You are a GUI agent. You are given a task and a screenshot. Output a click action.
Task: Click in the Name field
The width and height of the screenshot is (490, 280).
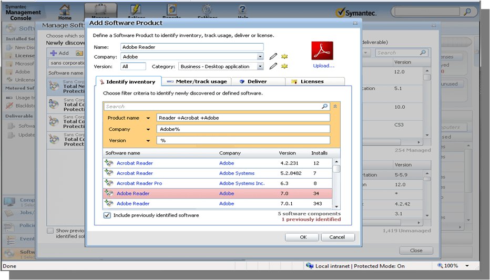tap(192, 47)
